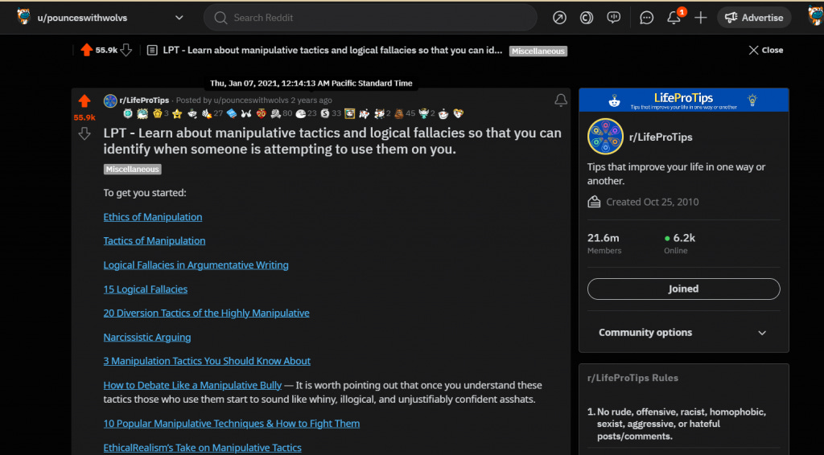Expand Community options chevron
The width and height of the screenshot is (824, 455).
point(761,333)
